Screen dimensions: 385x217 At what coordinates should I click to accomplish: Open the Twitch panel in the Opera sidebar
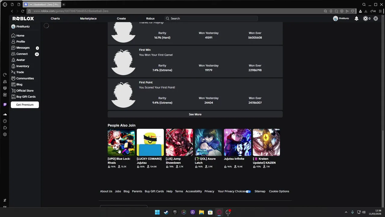(x=5, y=105)
